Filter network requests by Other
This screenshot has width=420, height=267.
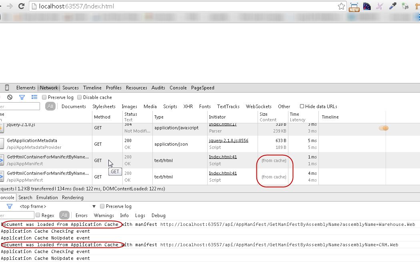pyautogui.click(x=284, y=107)
